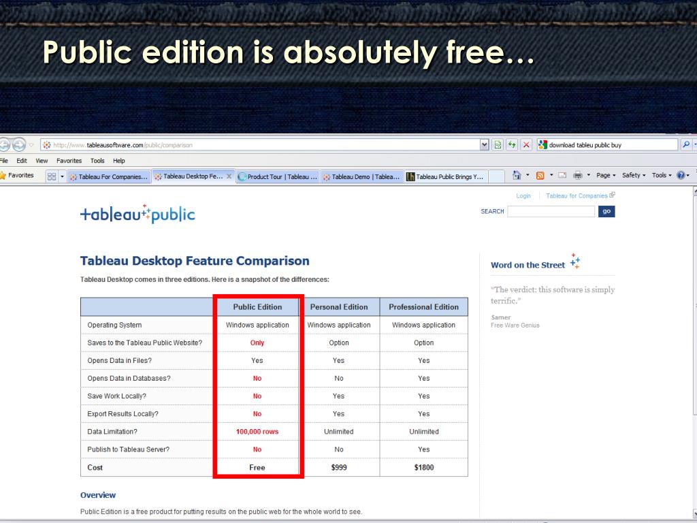This screenshot has width=697, height=523.
Task: Click the RSS Feeds icon
Action: (x=540, y=176)
